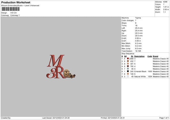
Task: Click the 'Description' column header
Action: (139, 56)
